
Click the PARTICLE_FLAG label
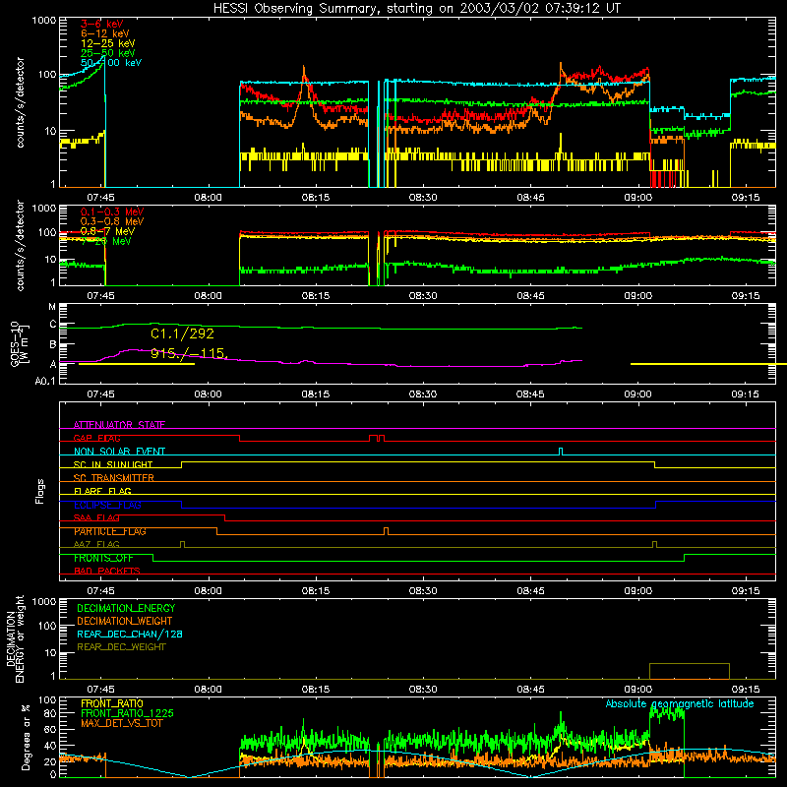pos(110,531)
